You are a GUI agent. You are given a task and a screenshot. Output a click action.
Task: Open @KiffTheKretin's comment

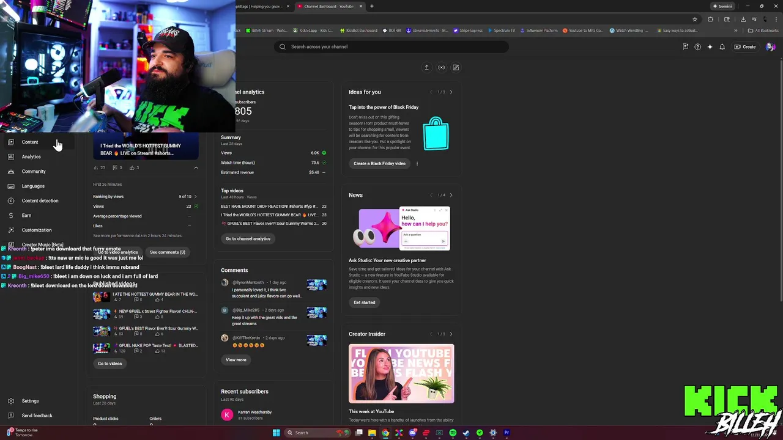coord(274,342)
